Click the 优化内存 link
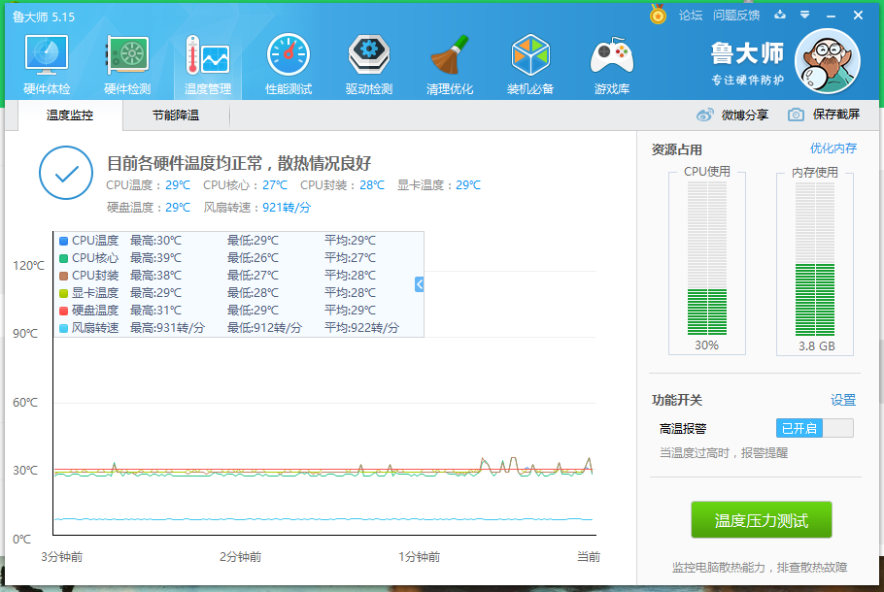 tap(833, 148)
